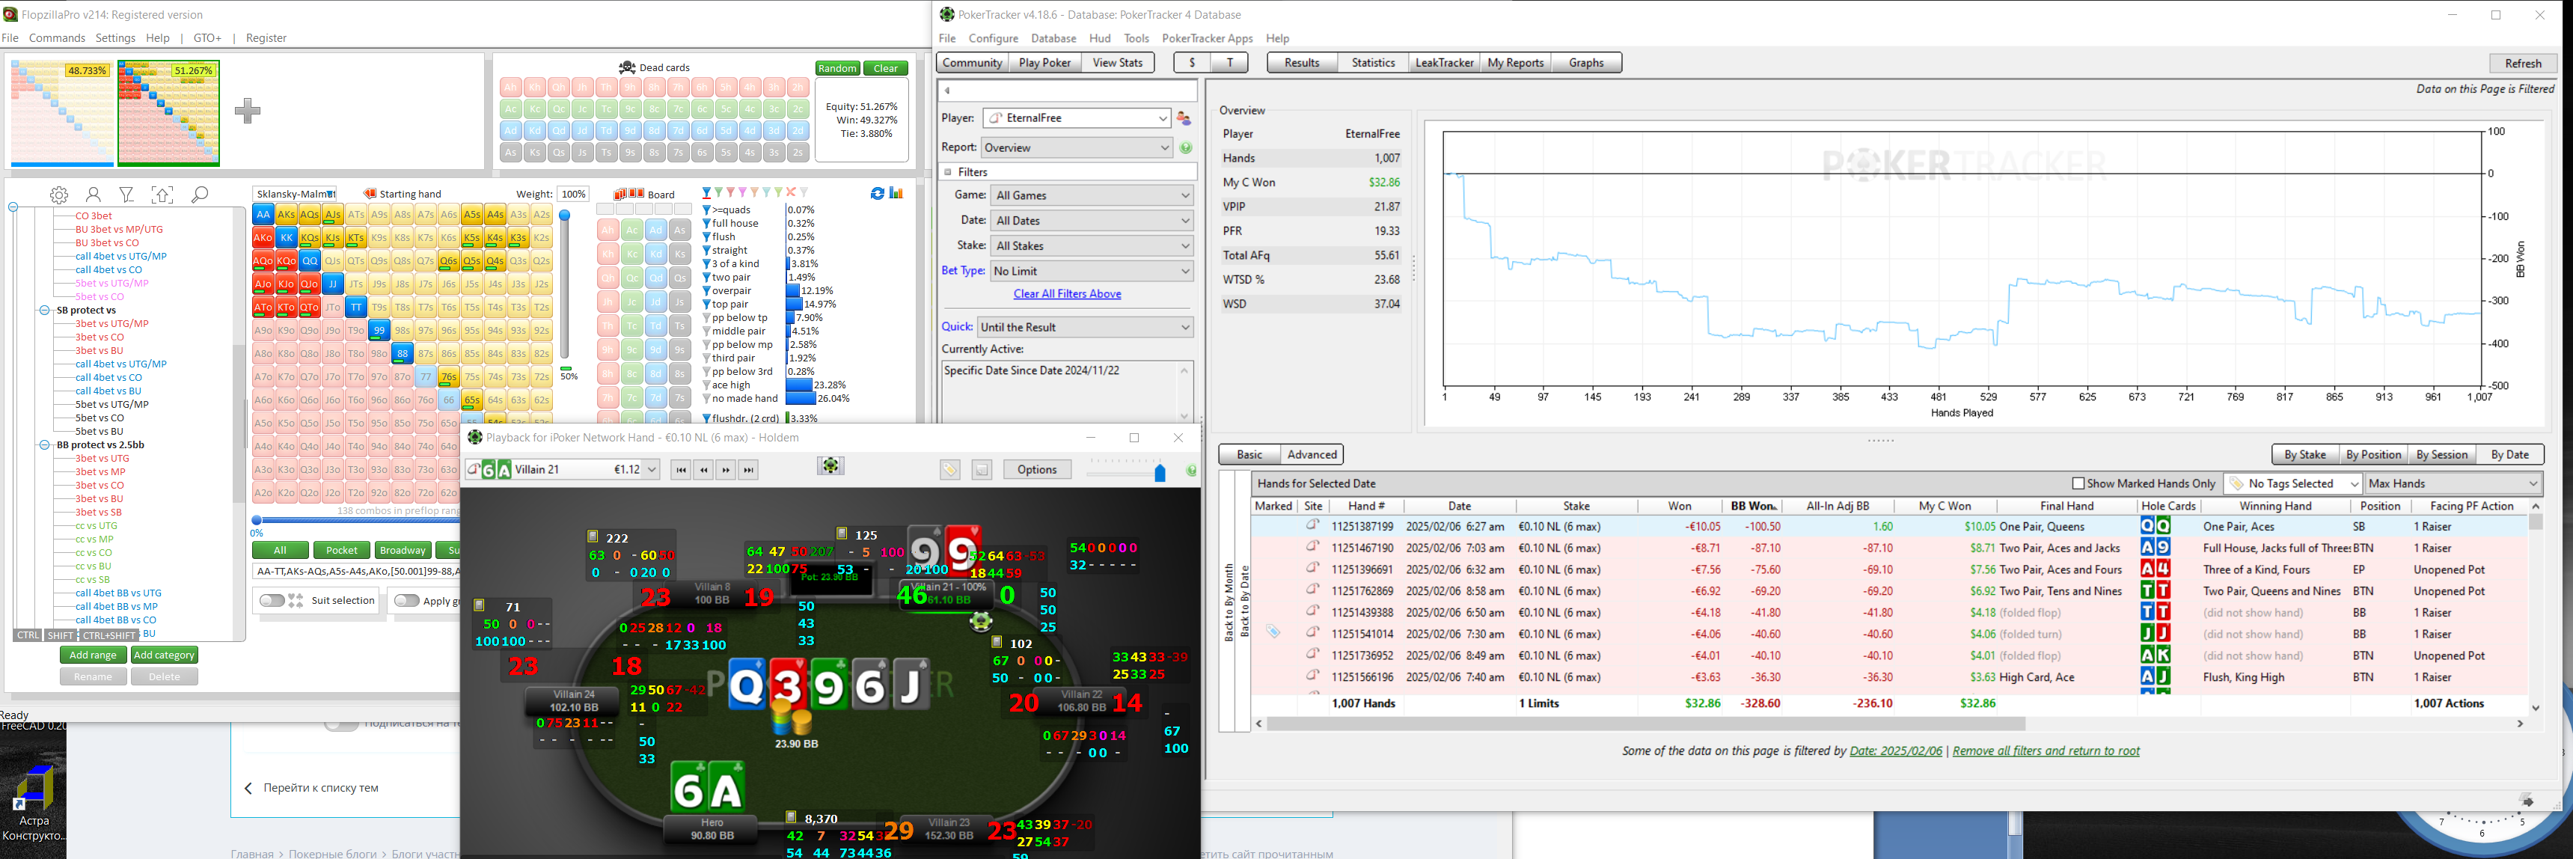
Task: Switch to Statistics tab in PokerTracker
Action: click(1372, 63)
